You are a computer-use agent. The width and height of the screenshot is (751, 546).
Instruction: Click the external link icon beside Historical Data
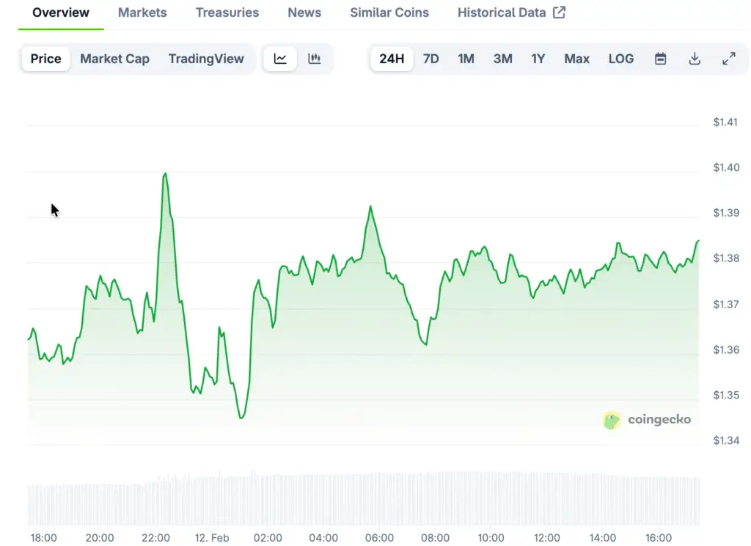coord(559,12)
